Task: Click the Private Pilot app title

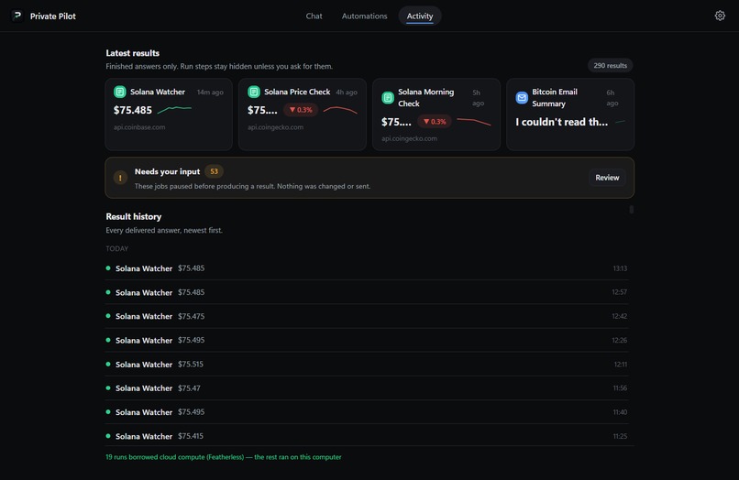Action: (53, 16)
